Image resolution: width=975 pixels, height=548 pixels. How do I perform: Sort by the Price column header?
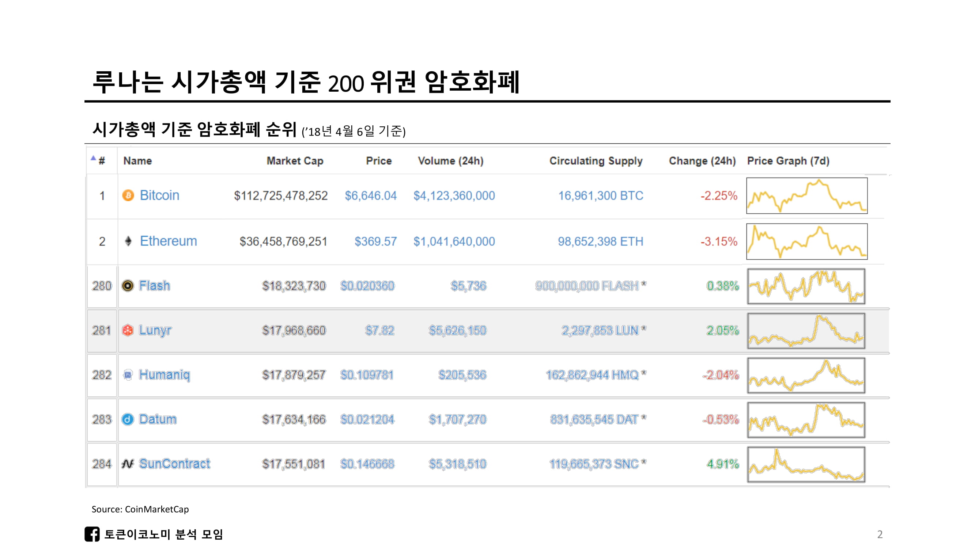(x=378, y=161)
